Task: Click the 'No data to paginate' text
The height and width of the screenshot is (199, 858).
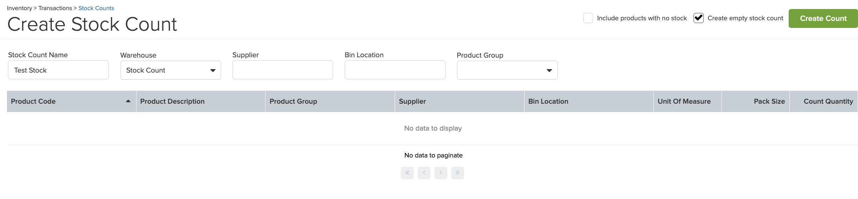Action: (433, 155)
